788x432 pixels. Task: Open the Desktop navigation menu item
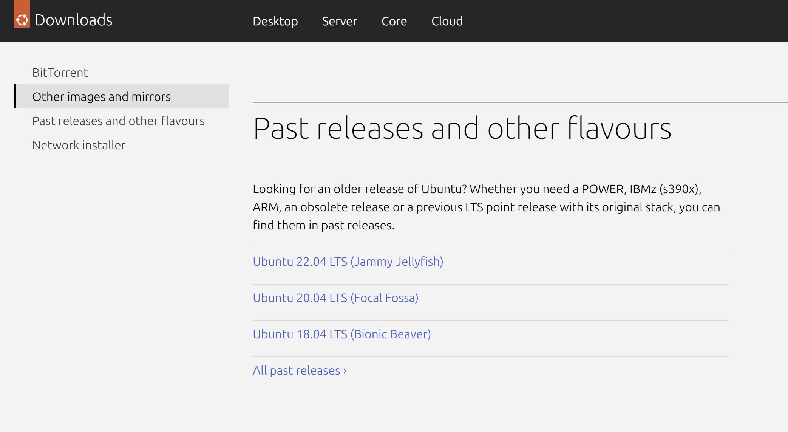click(275, 21)
